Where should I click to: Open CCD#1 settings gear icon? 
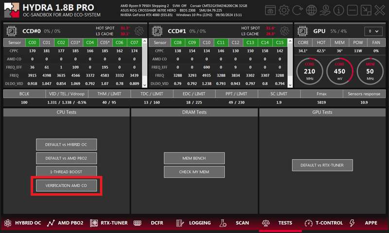tap(284, 31)
